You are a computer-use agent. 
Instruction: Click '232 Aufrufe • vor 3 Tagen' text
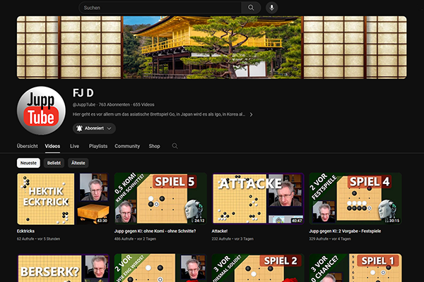coord(232,239)
